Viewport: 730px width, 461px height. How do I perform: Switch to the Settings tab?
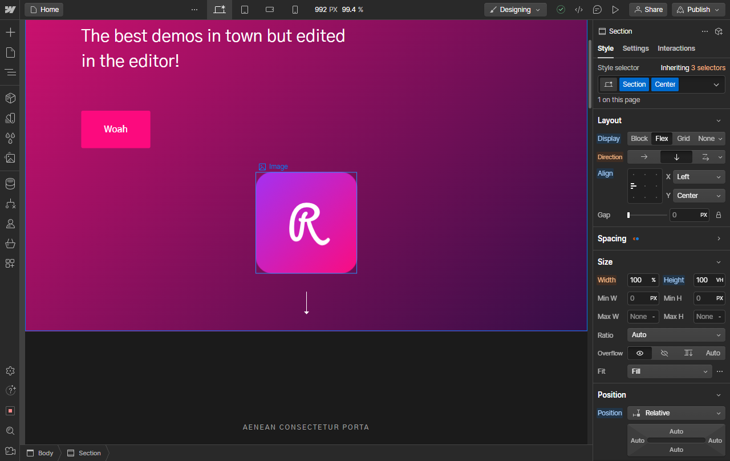pos(635,48)
